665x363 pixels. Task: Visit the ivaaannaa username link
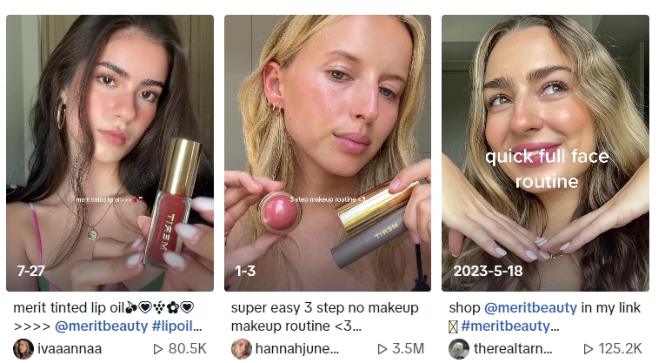(x=70, y=349)
